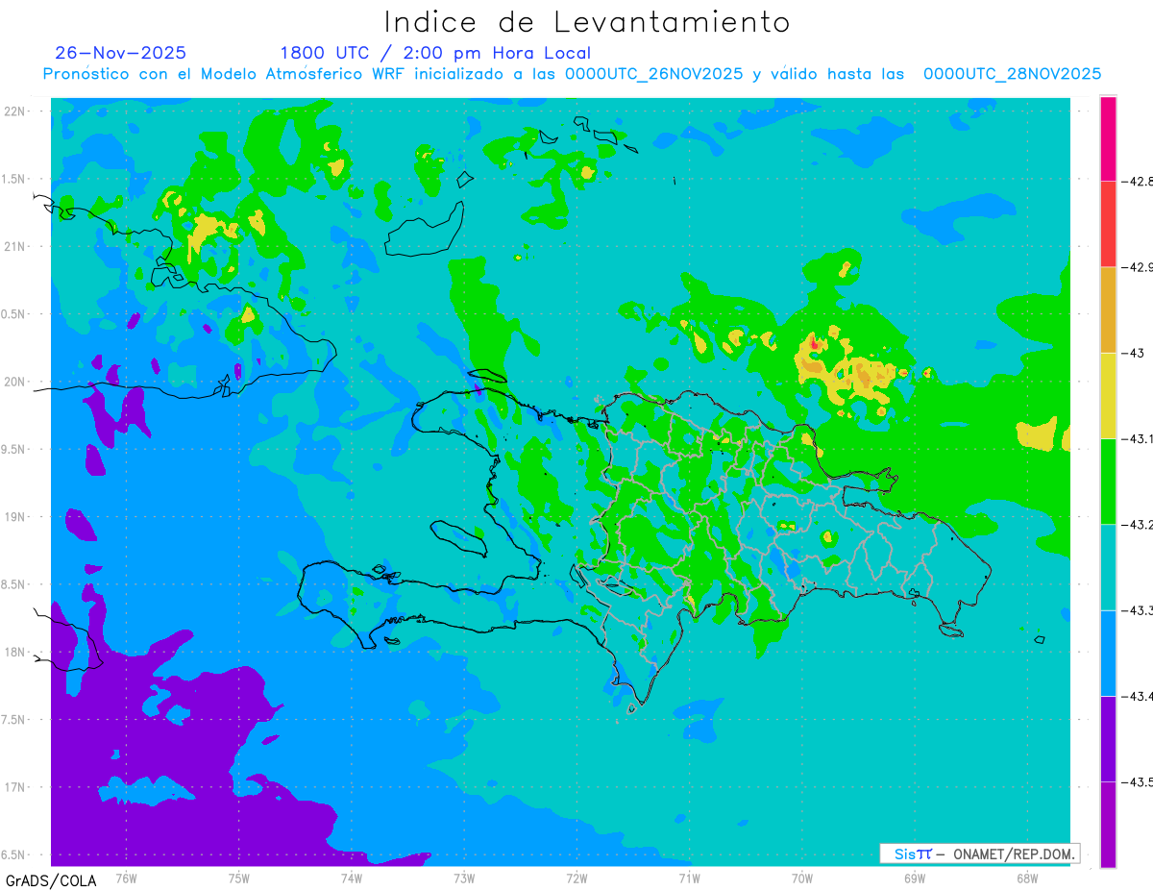Viewport: 1153px width, 891px height.
Task: Click the "20N" latitude label
Action: click(16, 382)
